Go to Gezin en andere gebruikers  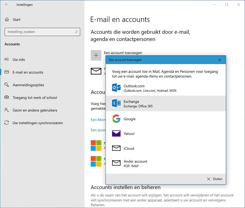click(x=35, y=110)
